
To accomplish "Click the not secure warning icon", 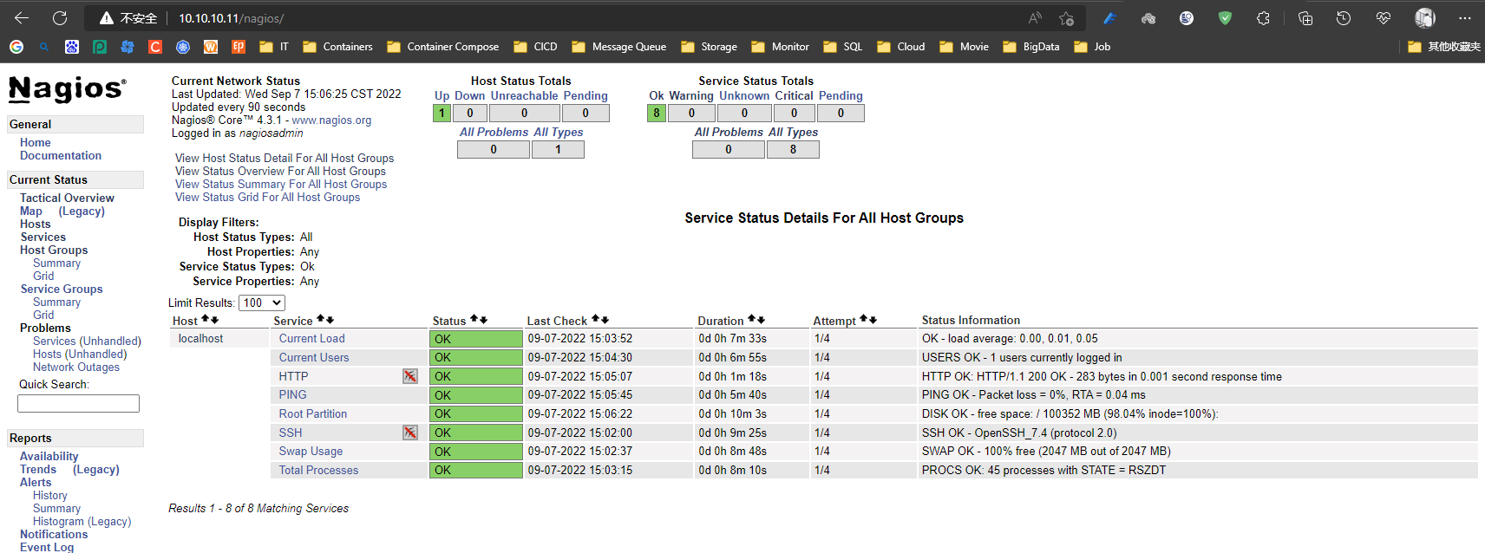I will coord(107,18).
